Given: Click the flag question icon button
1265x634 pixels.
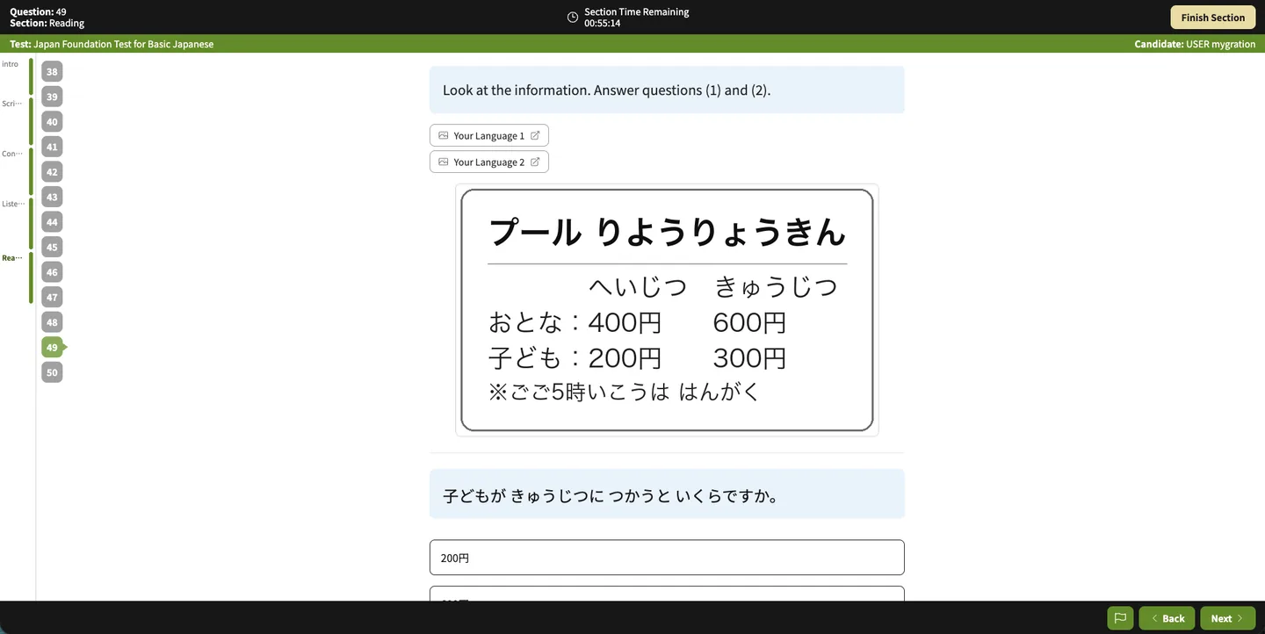Looking at the screenshot, I should 1120,618.
